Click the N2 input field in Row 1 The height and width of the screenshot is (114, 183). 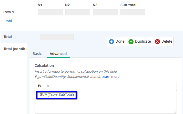[x=78, y=12]
